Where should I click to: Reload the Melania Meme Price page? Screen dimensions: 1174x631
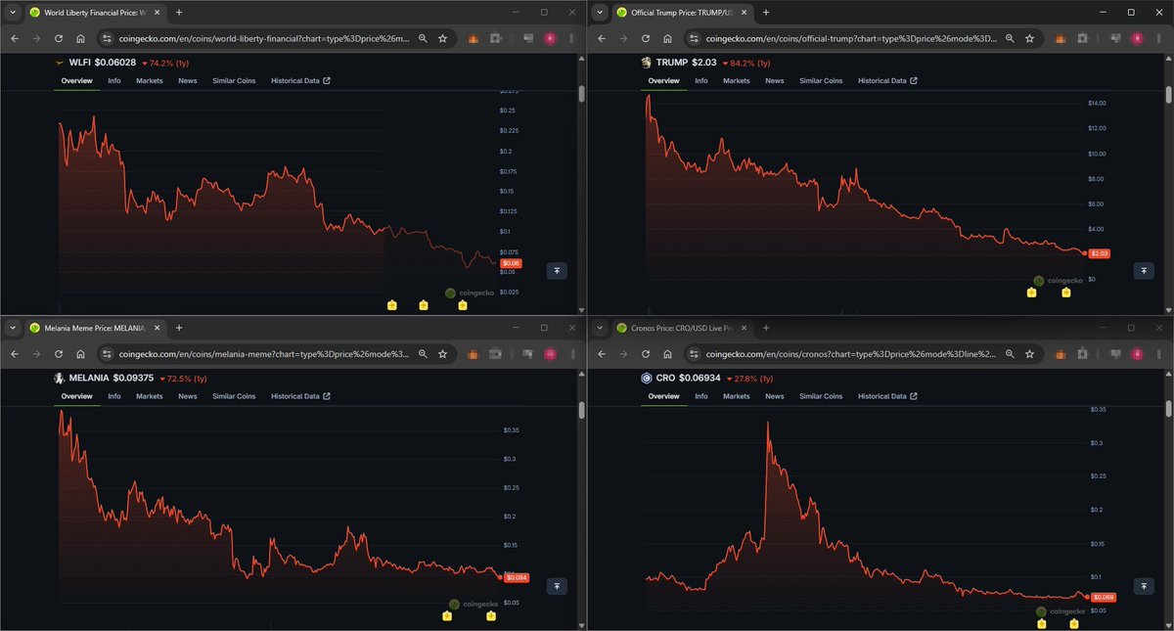pyautogui.click(x=59, y=353)
